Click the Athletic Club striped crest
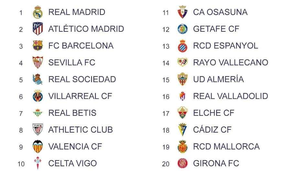 tap(38, 130)
